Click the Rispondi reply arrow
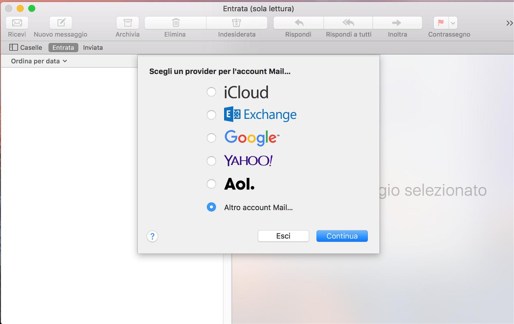The height and width of the screenshot is (324, 514). (298, 23)
